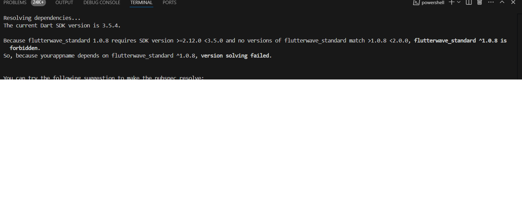Close the terminal panel
The width and height of the screenshot is (522, 222).
tap(513, 2)
